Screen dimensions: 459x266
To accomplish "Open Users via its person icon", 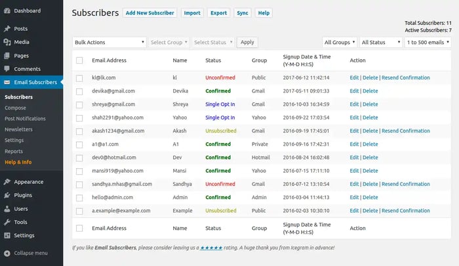I will tap(7, 208).
